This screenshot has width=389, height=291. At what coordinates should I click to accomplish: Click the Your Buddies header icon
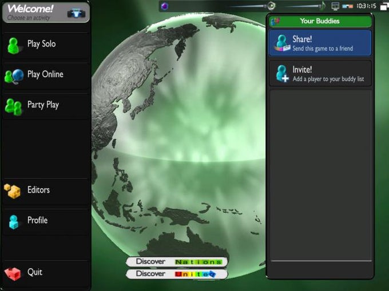pyautogui.click(x=275, y=22)
